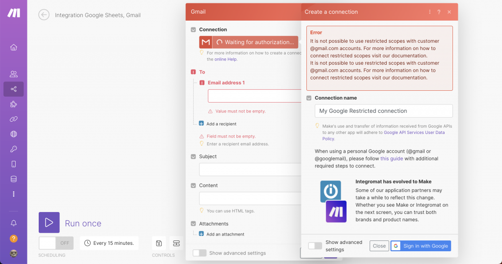Toggle the Subject section checkbox
The width and height of the screenshot is (502, 264).
click(193, 157)
